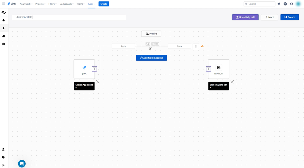Open the notifications icon in top bar

coord(279,4)
